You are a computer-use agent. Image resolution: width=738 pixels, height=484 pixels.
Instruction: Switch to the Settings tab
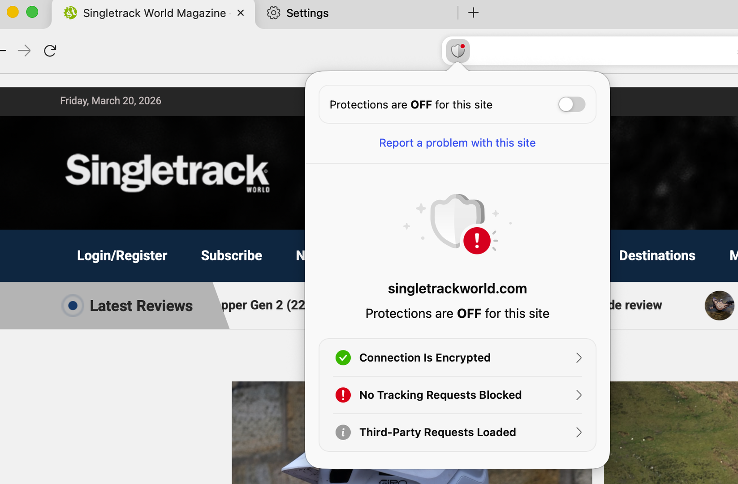(x=306, y=13)
